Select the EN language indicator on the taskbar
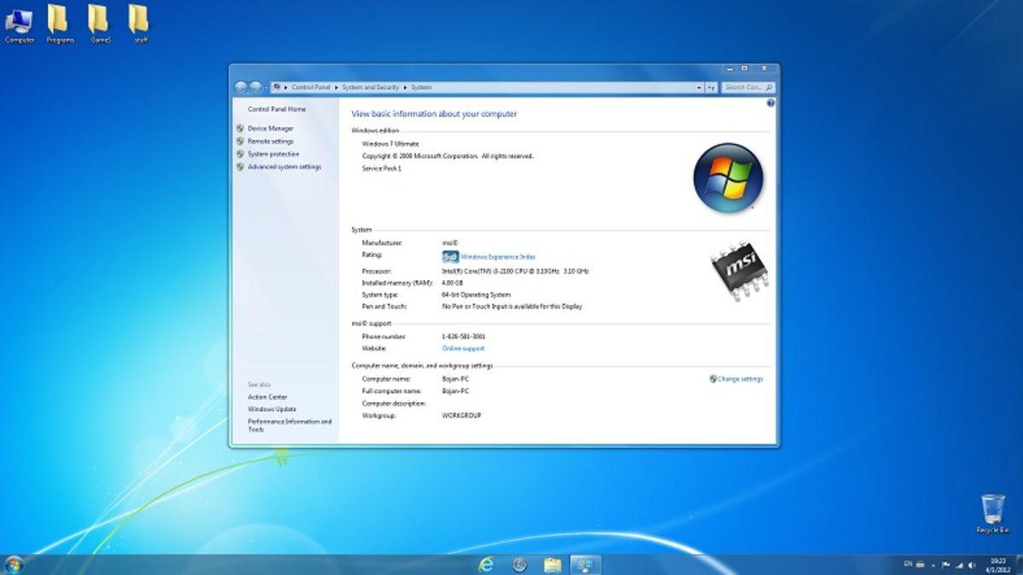1023x575 pixels. click(910, 564)
